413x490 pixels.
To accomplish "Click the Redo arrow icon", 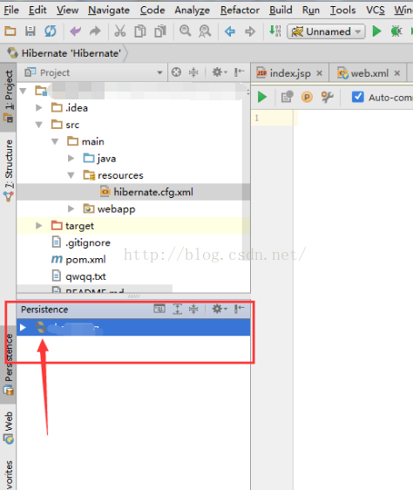I will (x=95, y=31).
